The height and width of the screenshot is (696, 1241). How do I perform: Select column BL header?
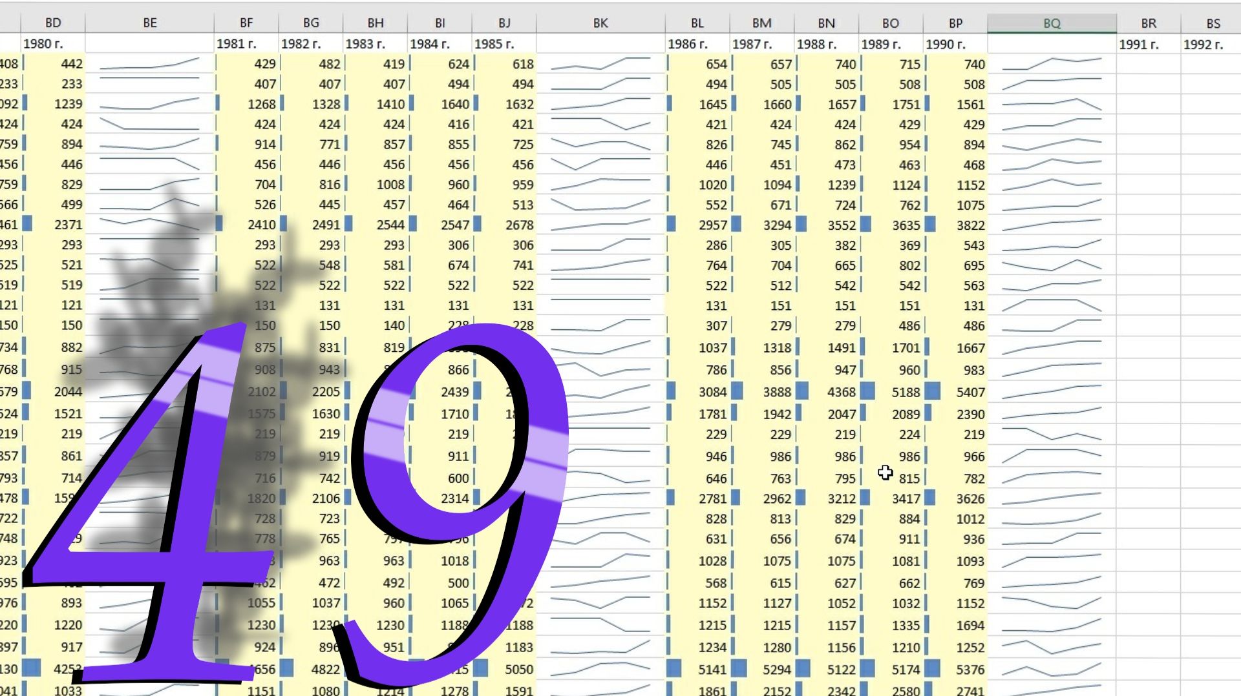[697, 23]
